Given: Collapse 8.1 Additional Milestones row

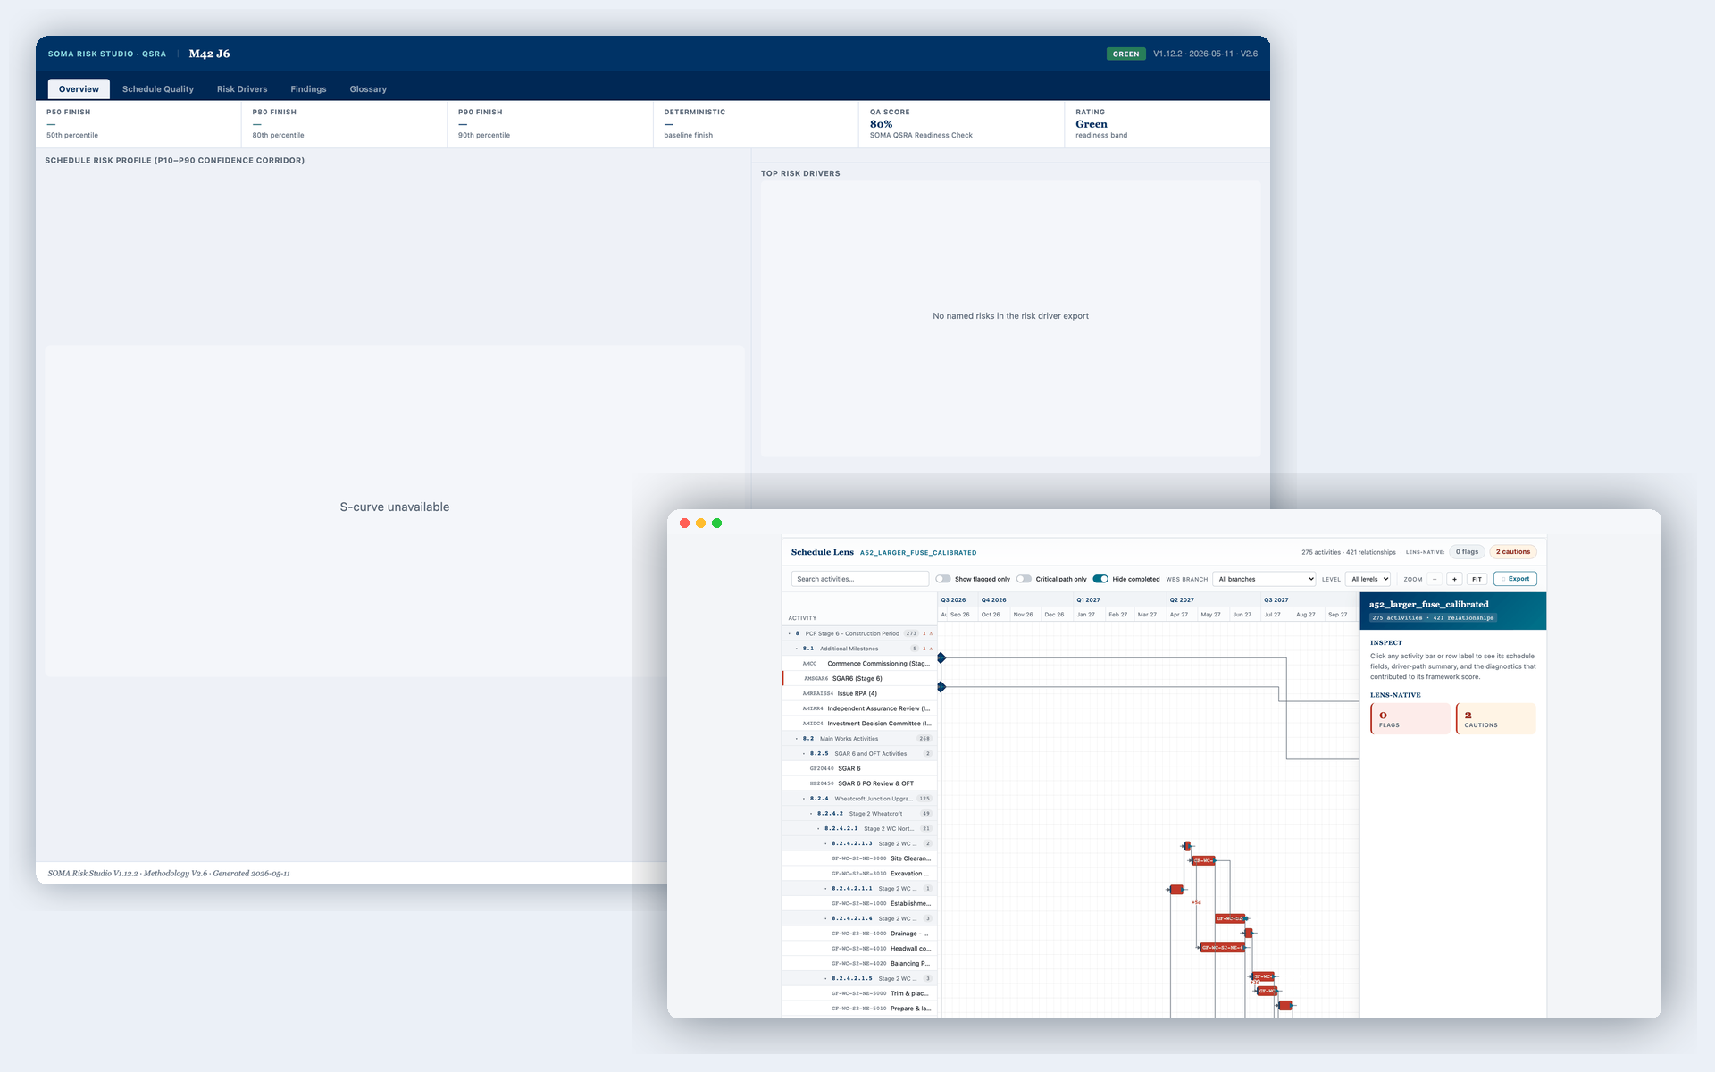Looking at the screenshot, I should (x=797, y=649).
